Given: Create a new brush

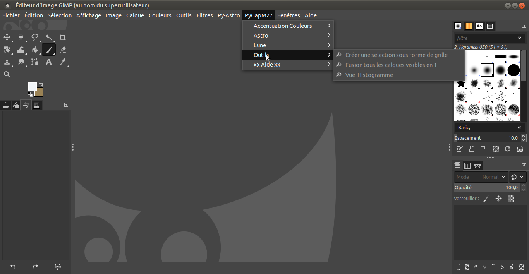Looking at the screenshot, I should click(x=471, y=149).
